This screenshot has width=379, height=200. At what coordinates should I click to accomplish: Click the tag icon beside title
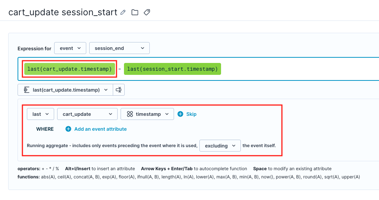147,12
